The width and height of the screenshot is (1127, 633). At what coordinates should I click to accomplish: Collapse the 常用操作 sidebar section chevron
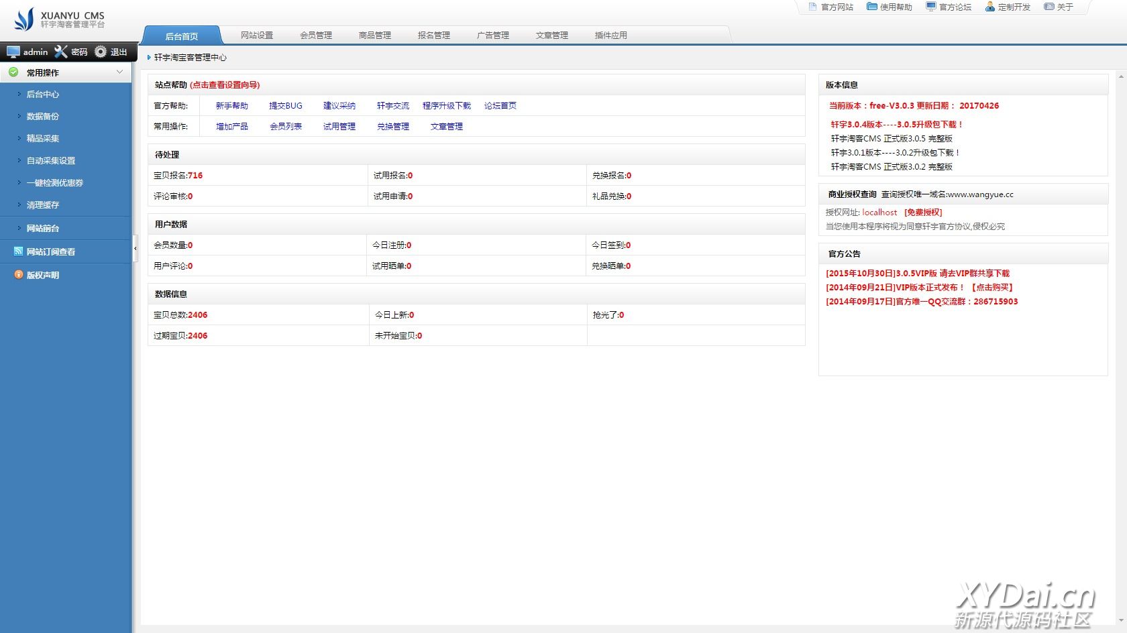120,72
